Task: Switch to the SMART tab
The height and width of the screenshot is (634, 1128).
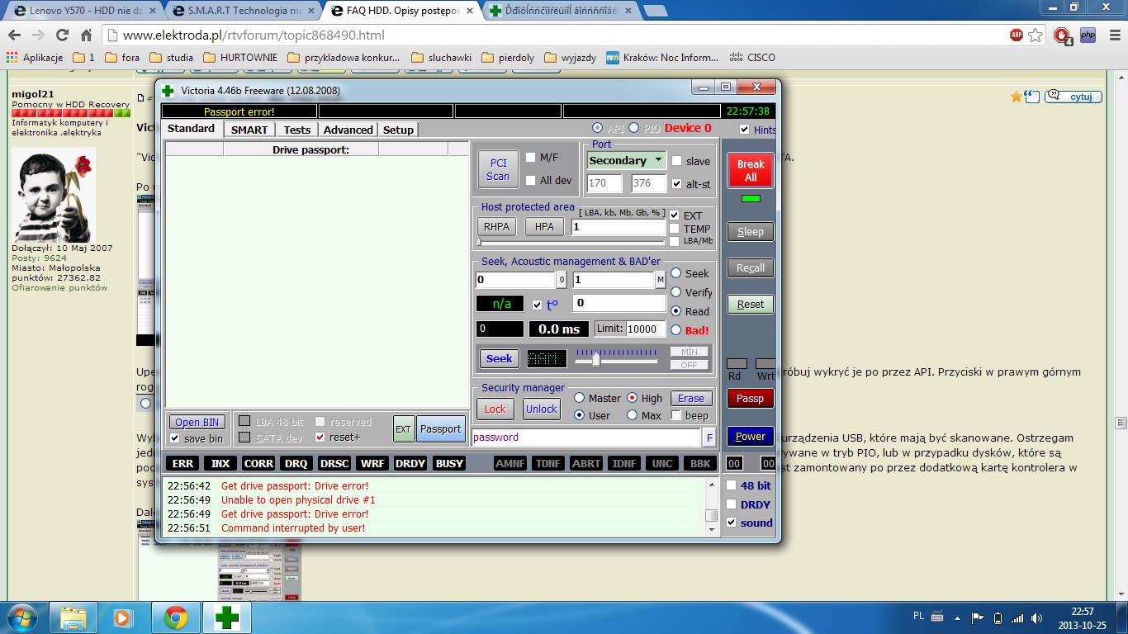Action: (x=249, y=130)
